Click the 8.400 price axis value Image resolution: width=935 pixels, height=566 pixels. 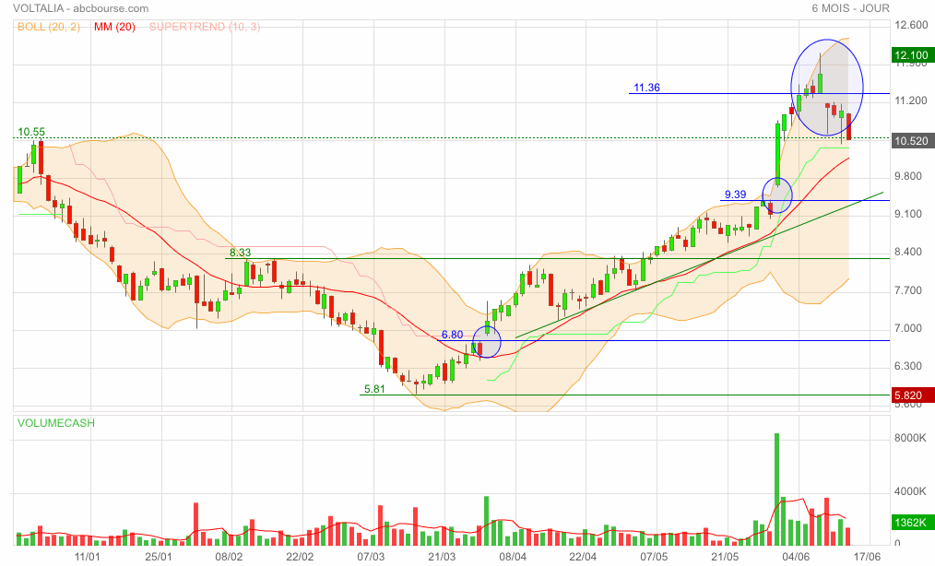pyautogui.click(x=909, y=252)
